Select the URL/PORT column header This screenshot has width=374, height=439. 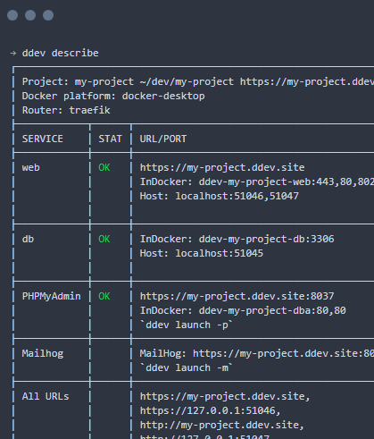163,139
